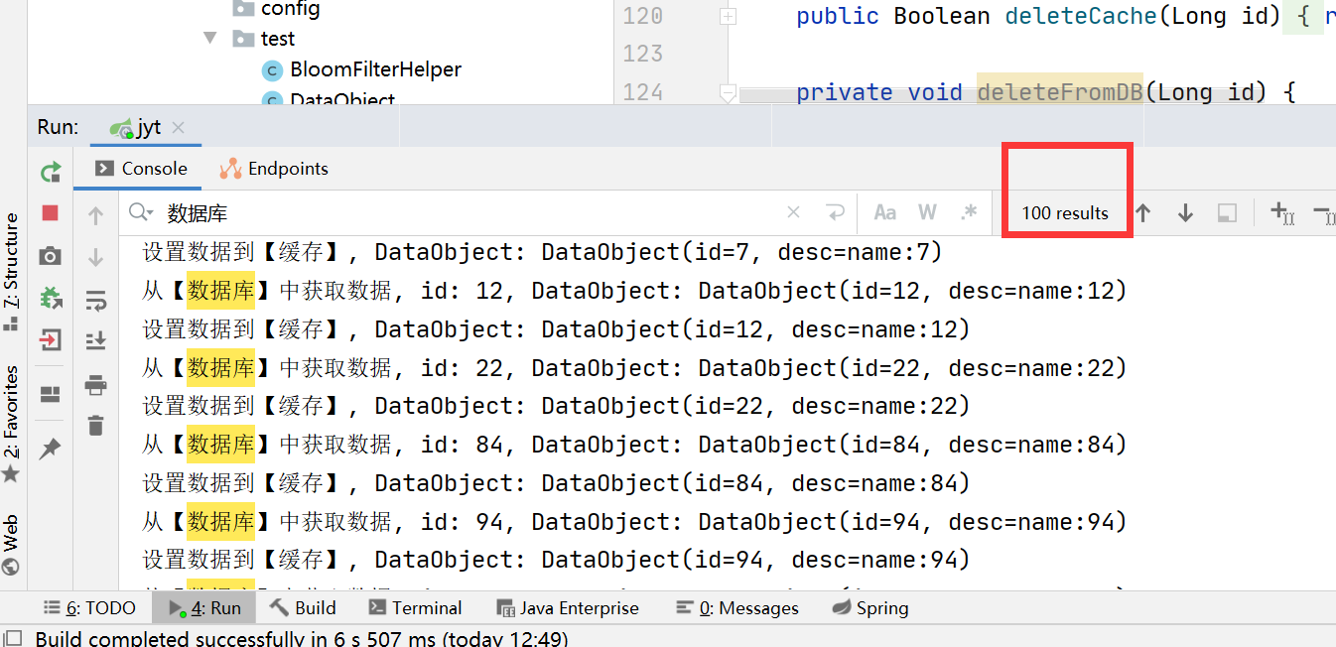1336x647 pixels.
Task: Collapse deleteFromDB method at line 124
Action: click(729, 92)
